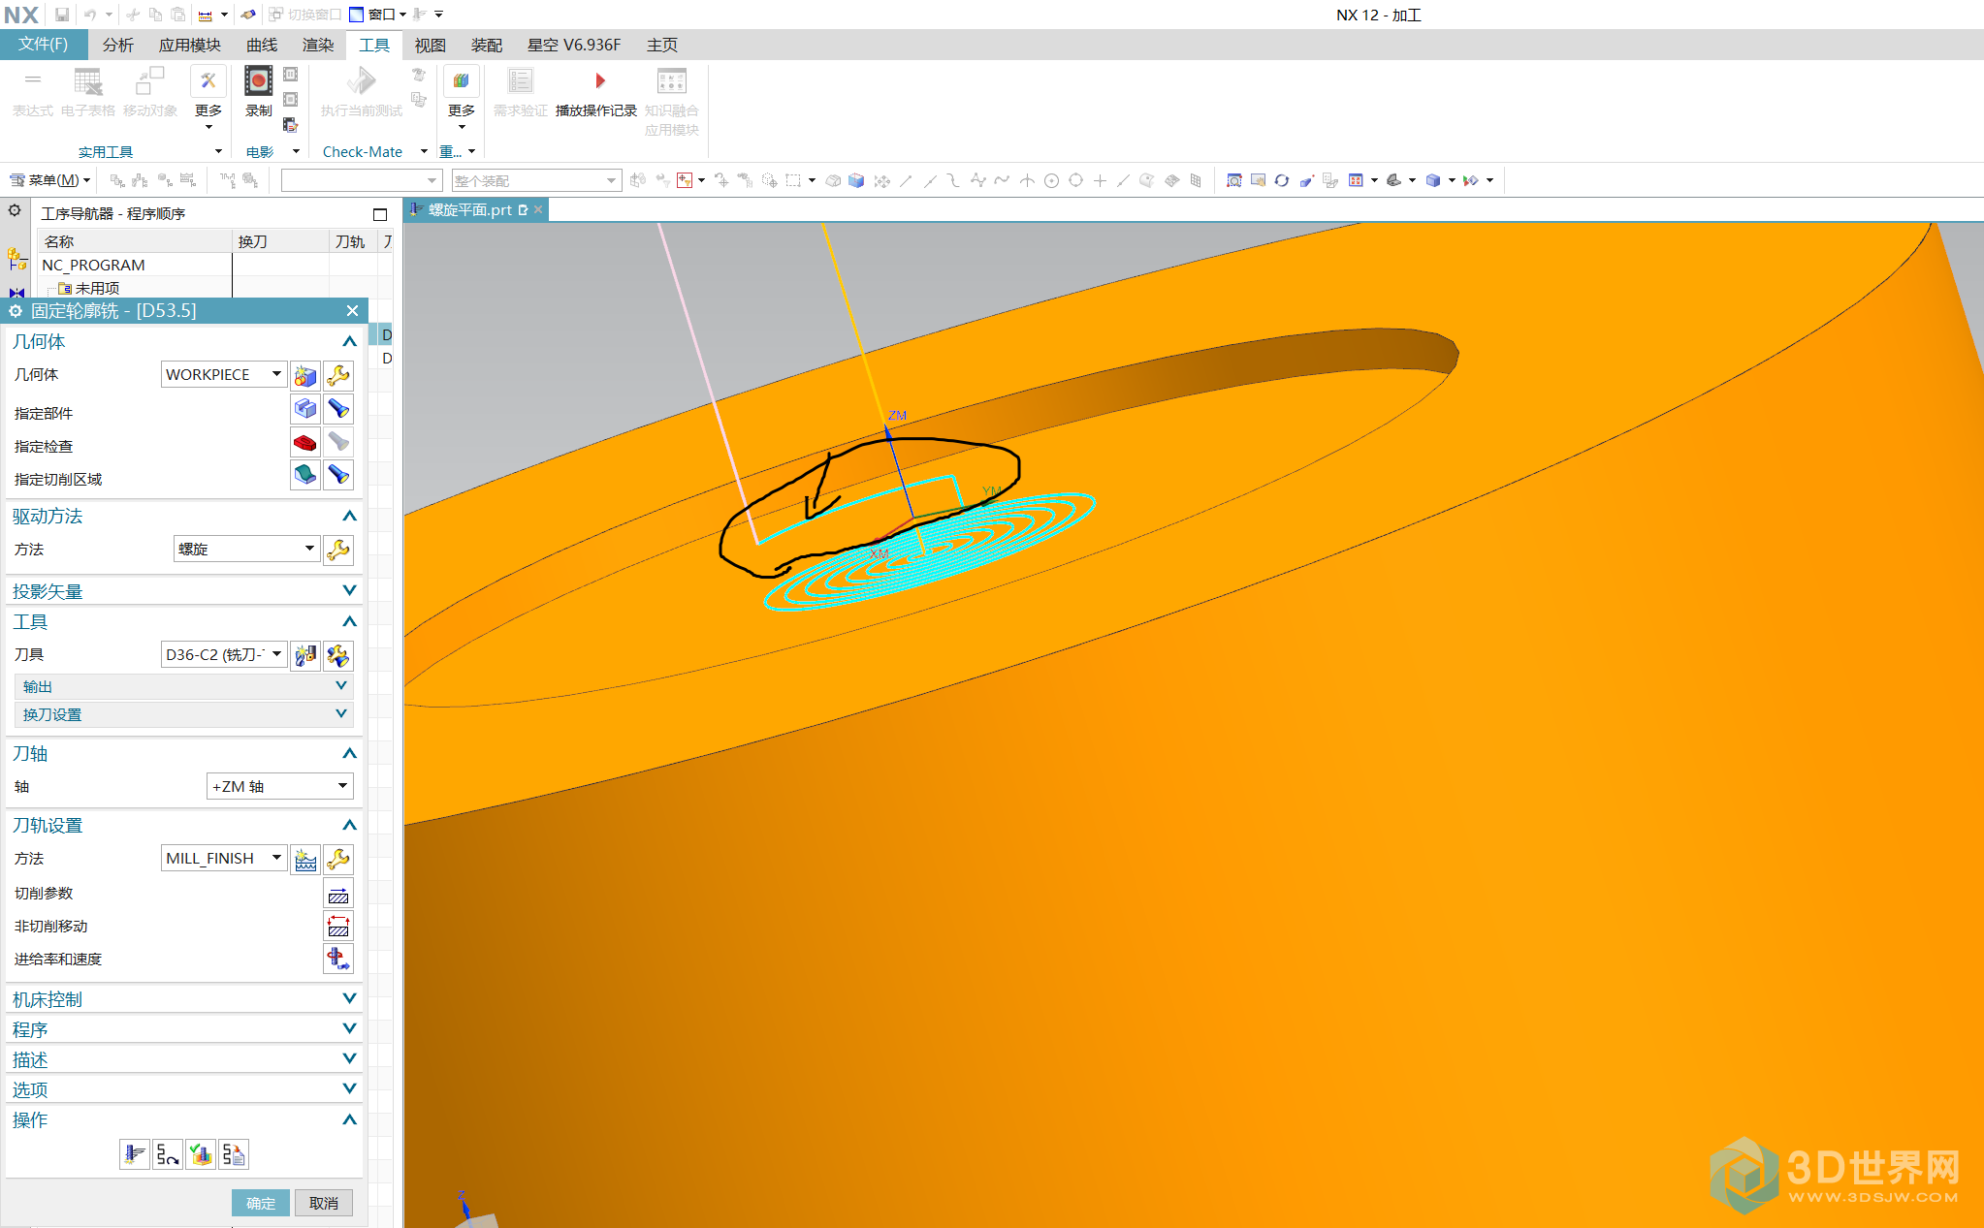Viewport: 1984px width, 1228px height.
Task: Open tool D36-C2 dropdown
Action: click(224, 655)
